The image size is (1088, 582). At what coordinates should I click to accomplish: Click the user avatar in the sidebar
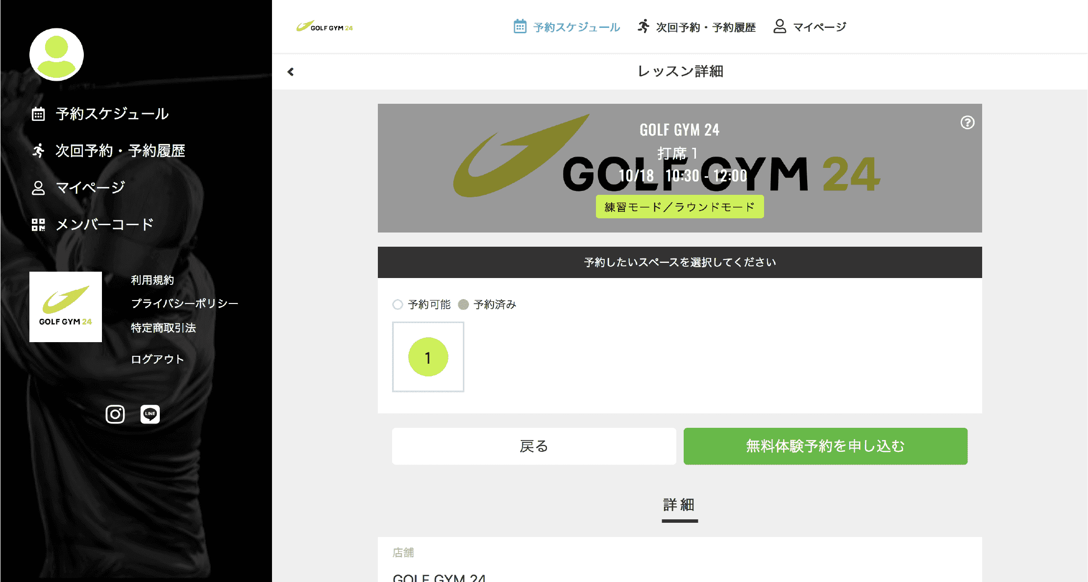pos(56,55)
